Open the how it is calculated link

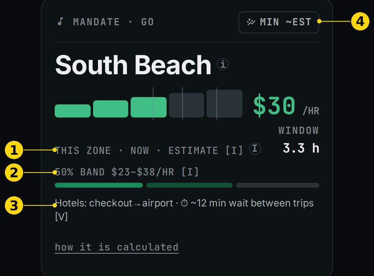click(x=117, y=247)
